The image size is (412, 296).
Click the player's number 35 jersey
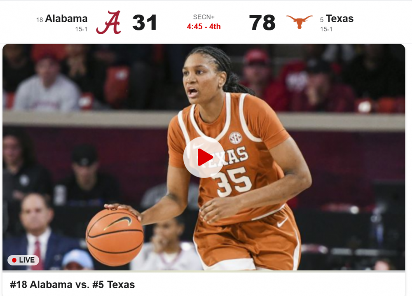[232, 182]
